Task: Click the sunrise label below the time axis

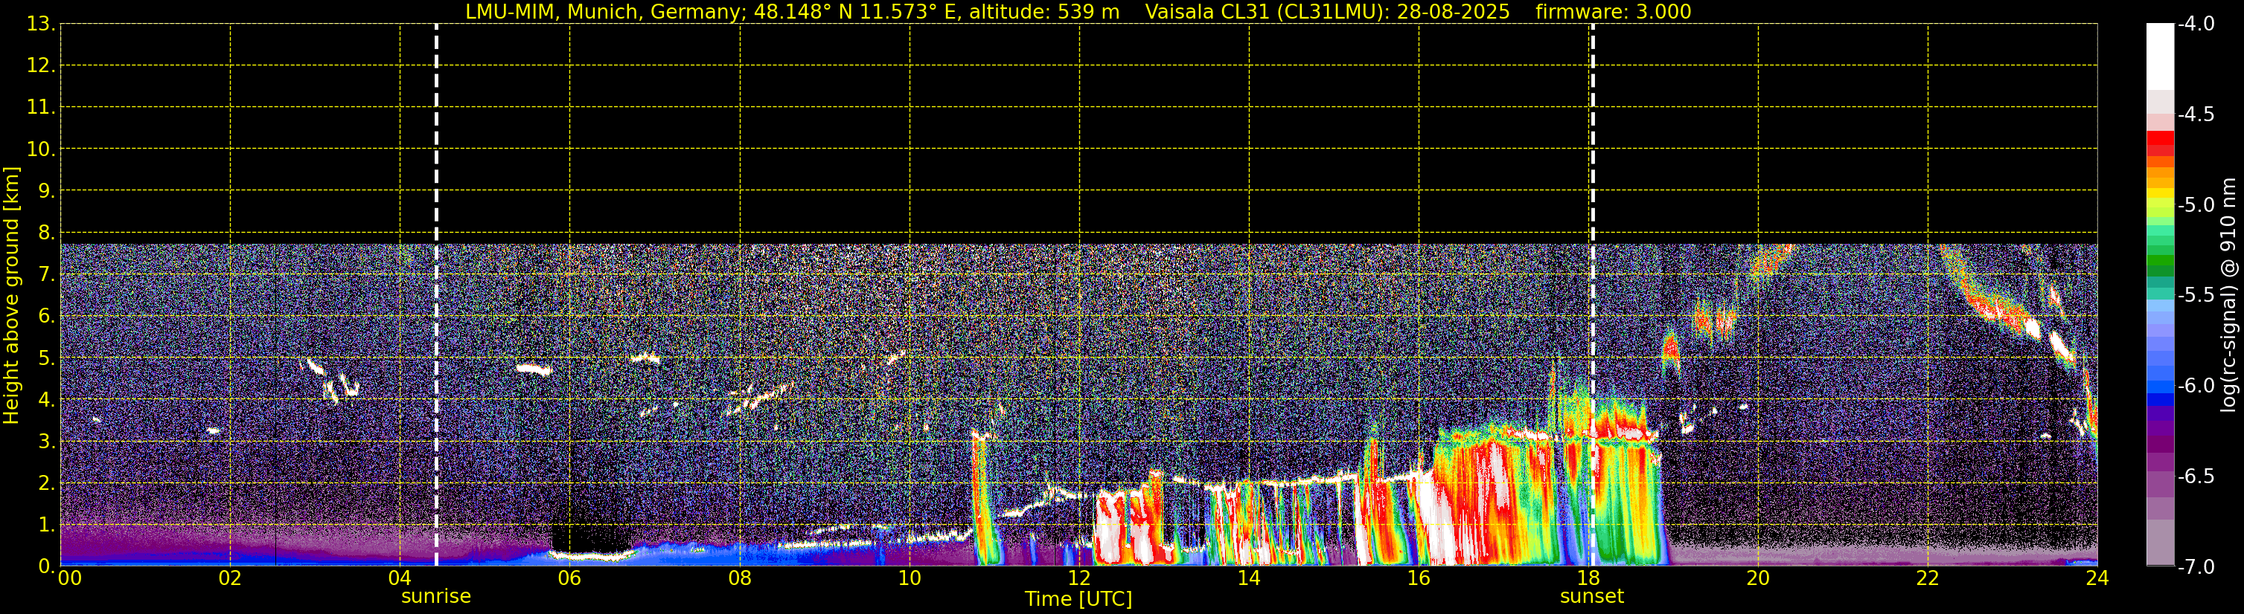Action: 435,597
